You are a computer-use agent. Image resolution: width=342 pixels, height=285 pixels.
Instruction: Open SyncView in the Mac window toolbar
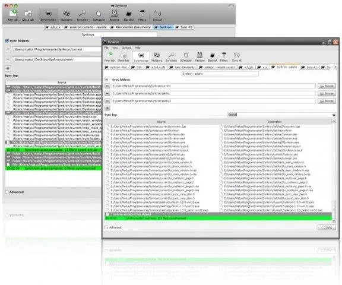(83, 15)
